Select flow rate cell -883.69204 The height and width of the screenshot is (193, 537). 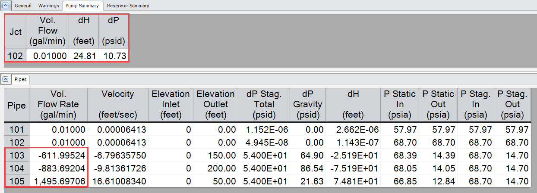pos(58,168)
